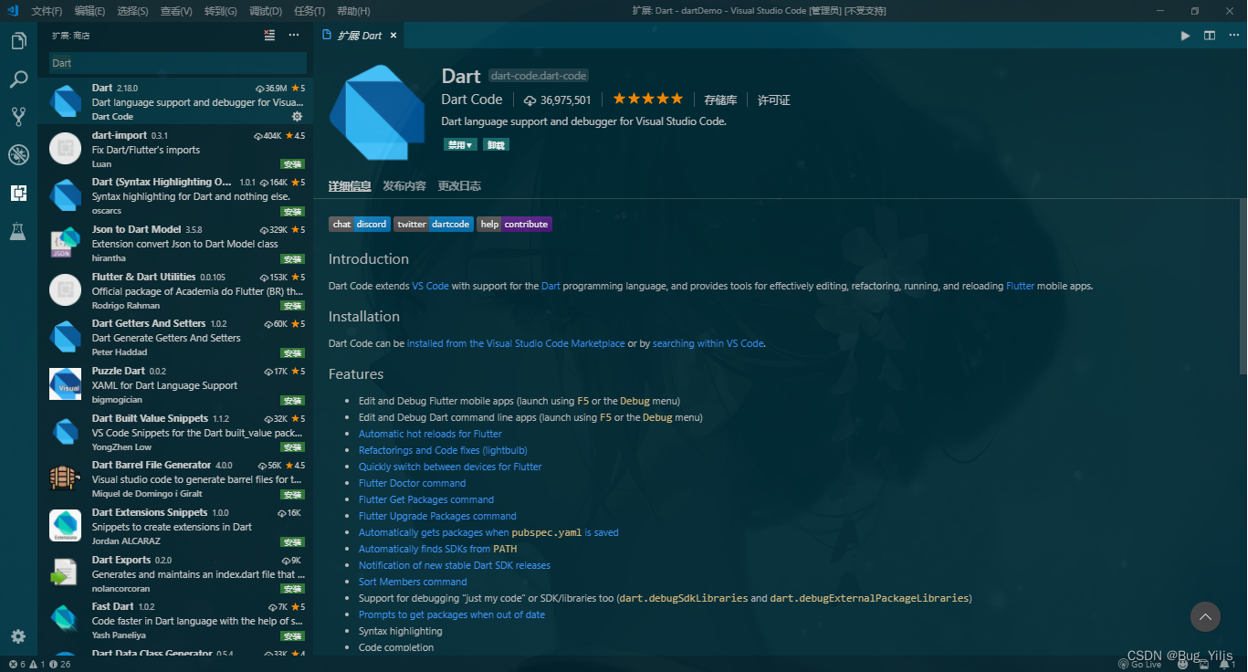Open the 编辑(E) menu

click(89, 11)
